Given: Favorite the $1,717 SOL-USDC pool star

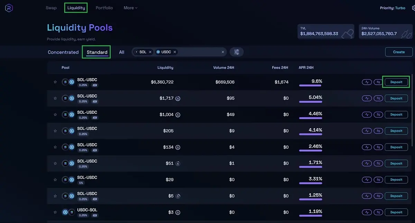Looking at the screenshot, I should click(55, 99).
